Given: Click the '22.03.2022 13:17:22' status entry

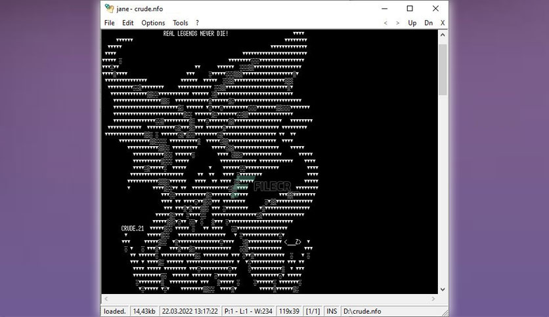Looking at the screenshot, I should 190,311.
